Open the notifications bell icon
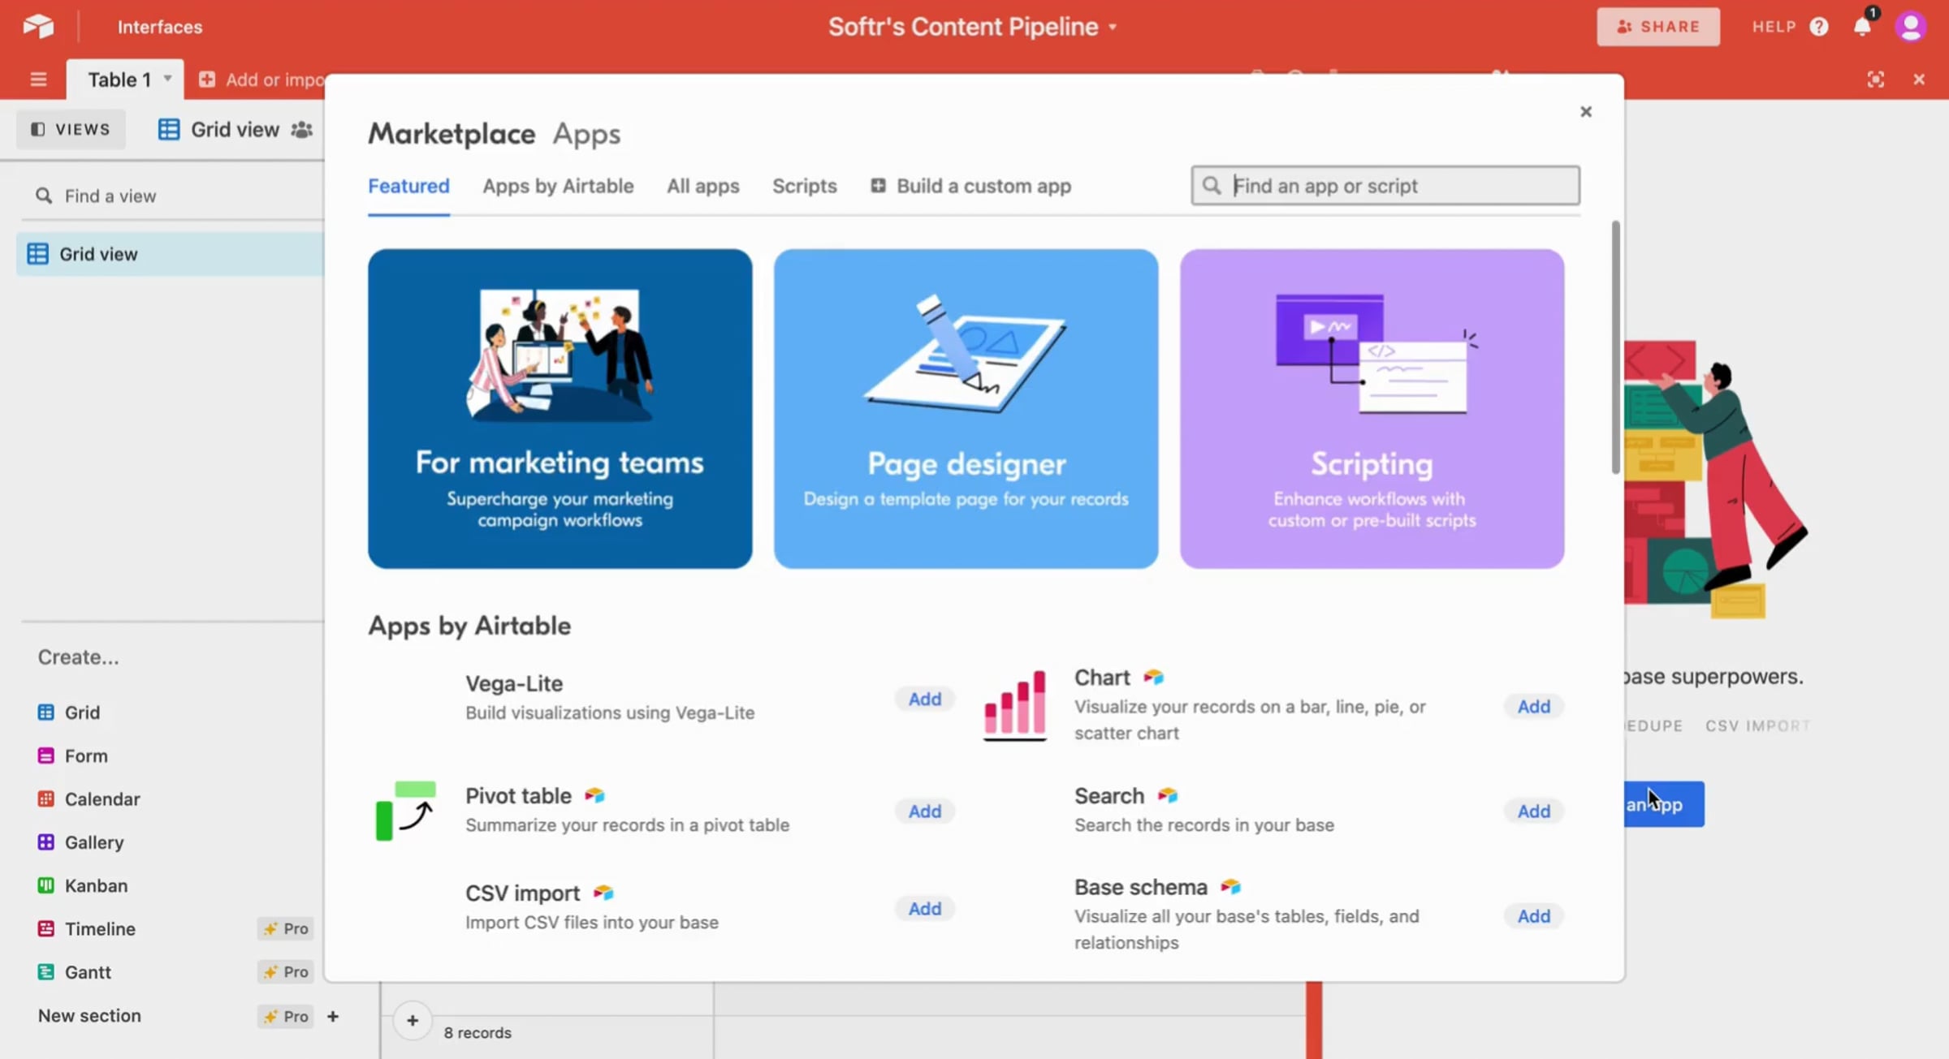The height and width of the screenshot is (1059, 1949). click(x=1862, y=27)
